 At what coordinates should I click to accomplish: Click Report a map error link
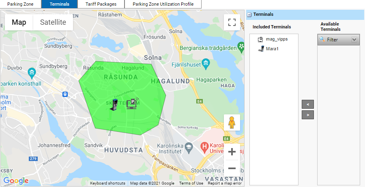click(x=225, y=183)
